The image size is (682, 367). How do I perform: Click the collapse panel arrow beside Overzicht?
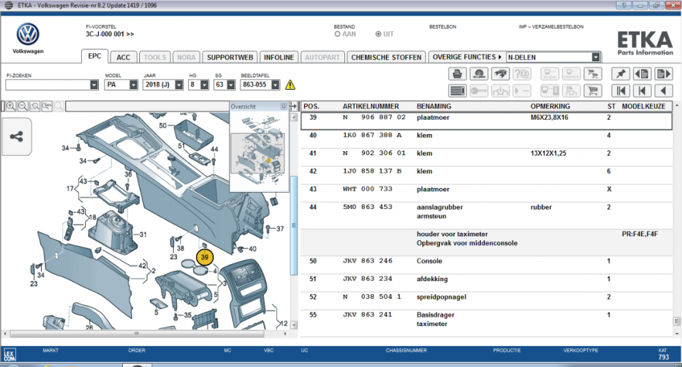[293, 106]
